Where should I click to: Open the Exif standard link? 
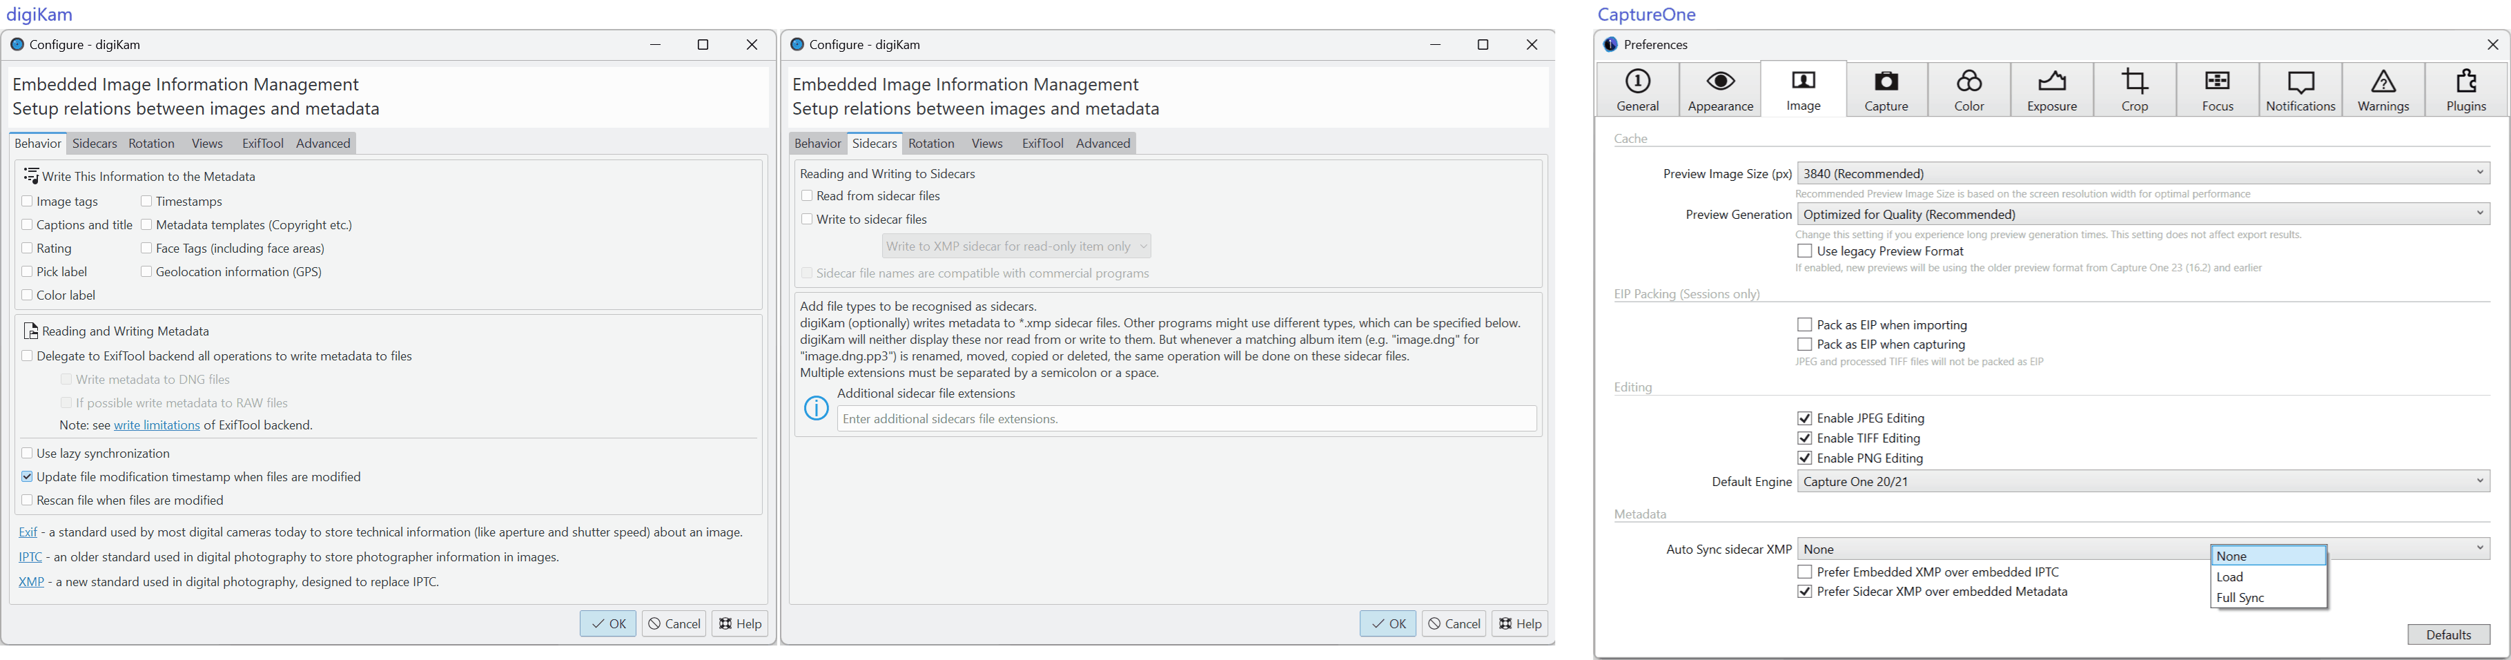pos(28,532)
